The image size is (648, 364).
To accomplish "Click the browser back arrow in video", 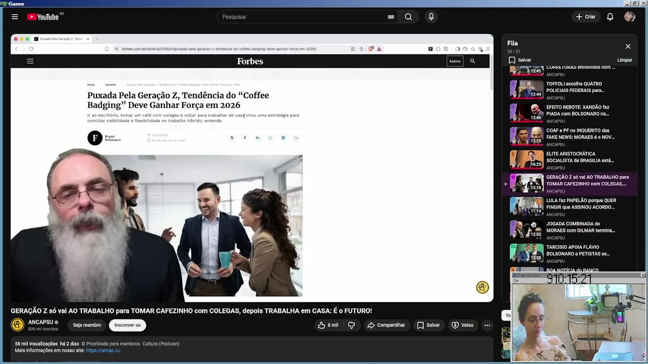I will (x=16, y=49).
